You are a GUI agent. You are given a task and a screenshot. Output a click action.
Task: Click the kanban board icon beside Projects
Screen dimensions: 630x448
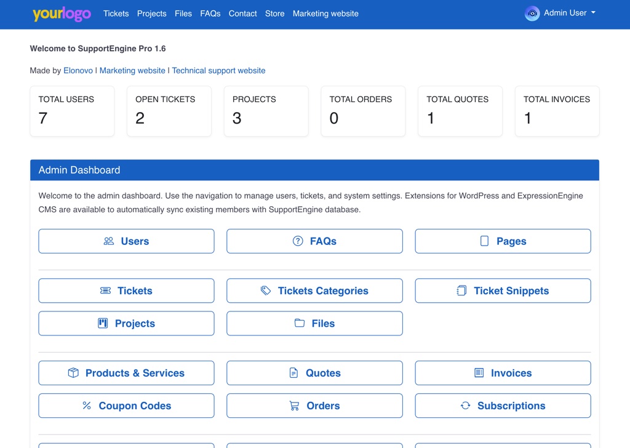(x=103, y=323)
